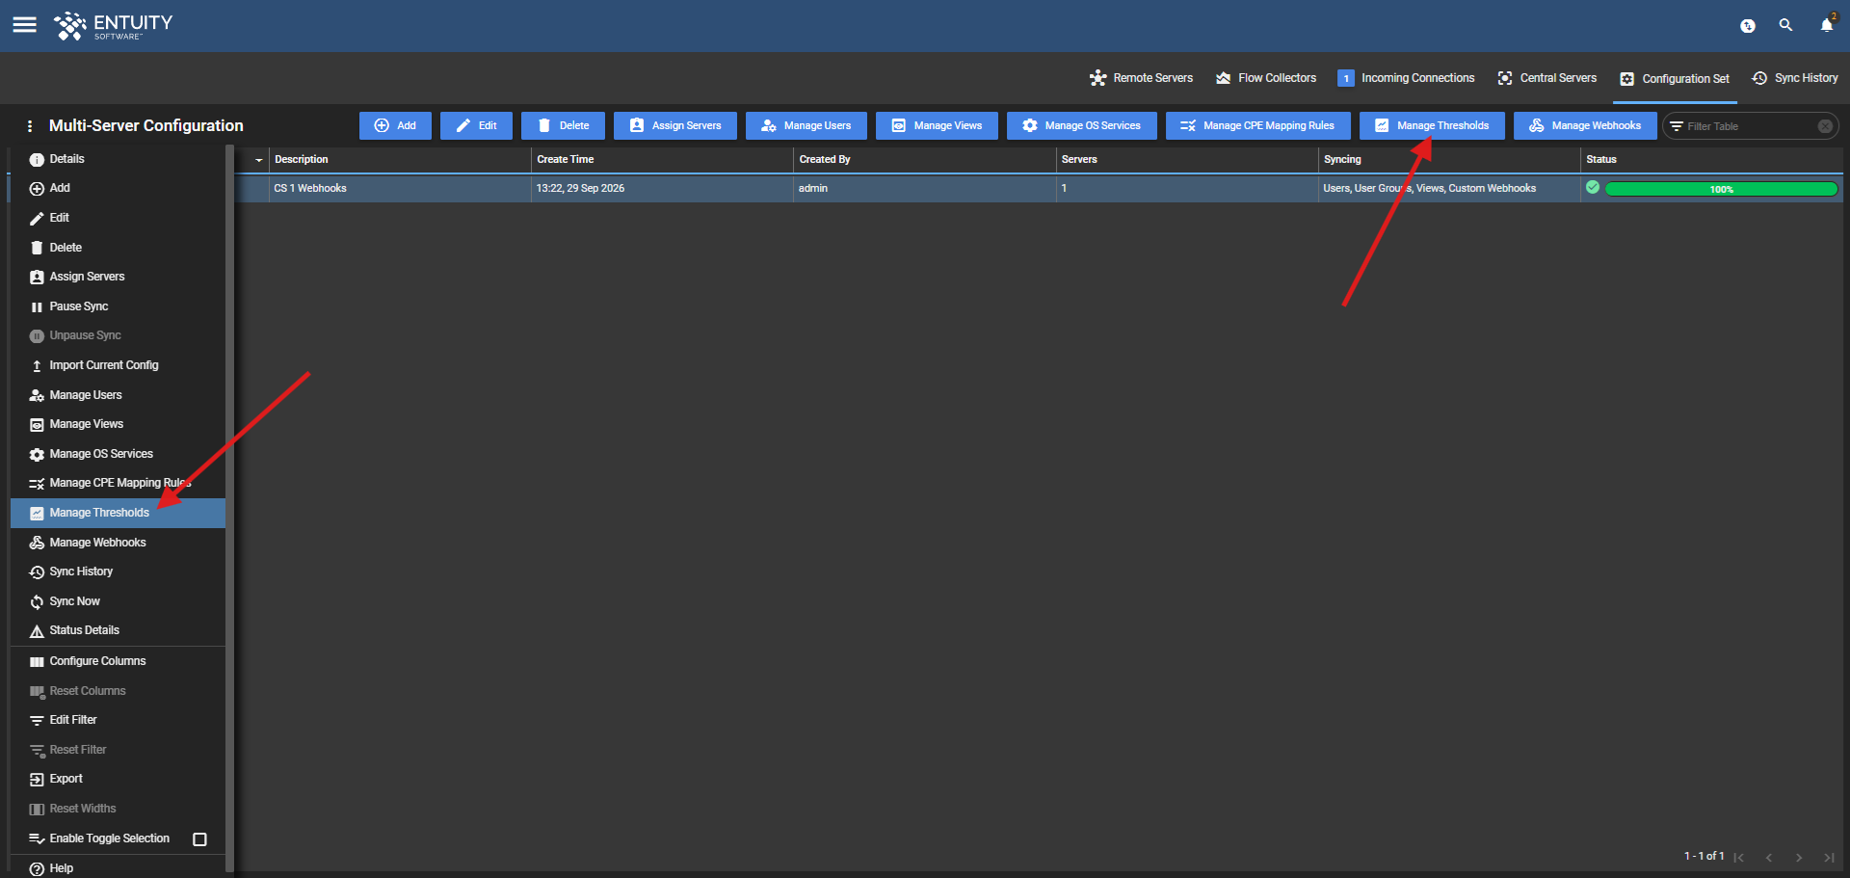The height and width of the screenshot is (878, 1850).
Task: Go to the previous results page
Action: click(x=1769, y=858)
